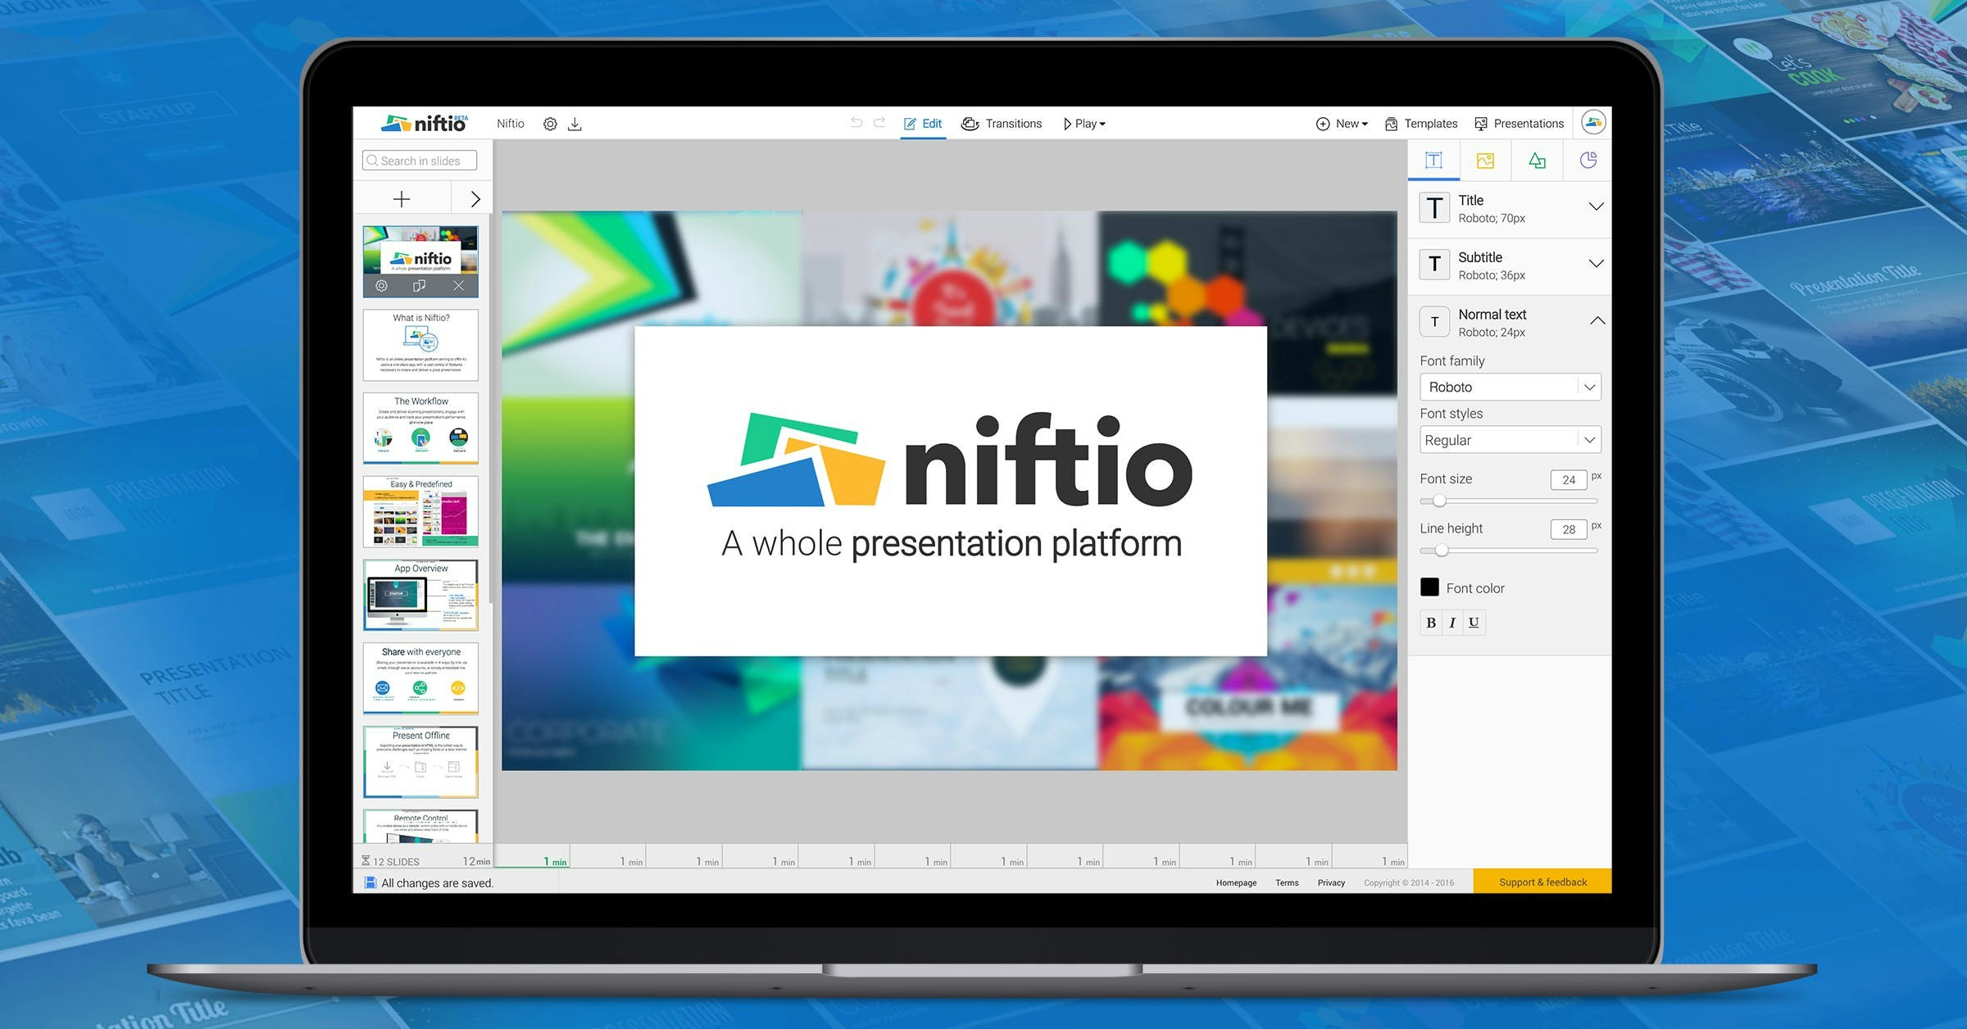Open the Text elements panel
This screenshot has width=1967, height=1029.
(1433, 161)
